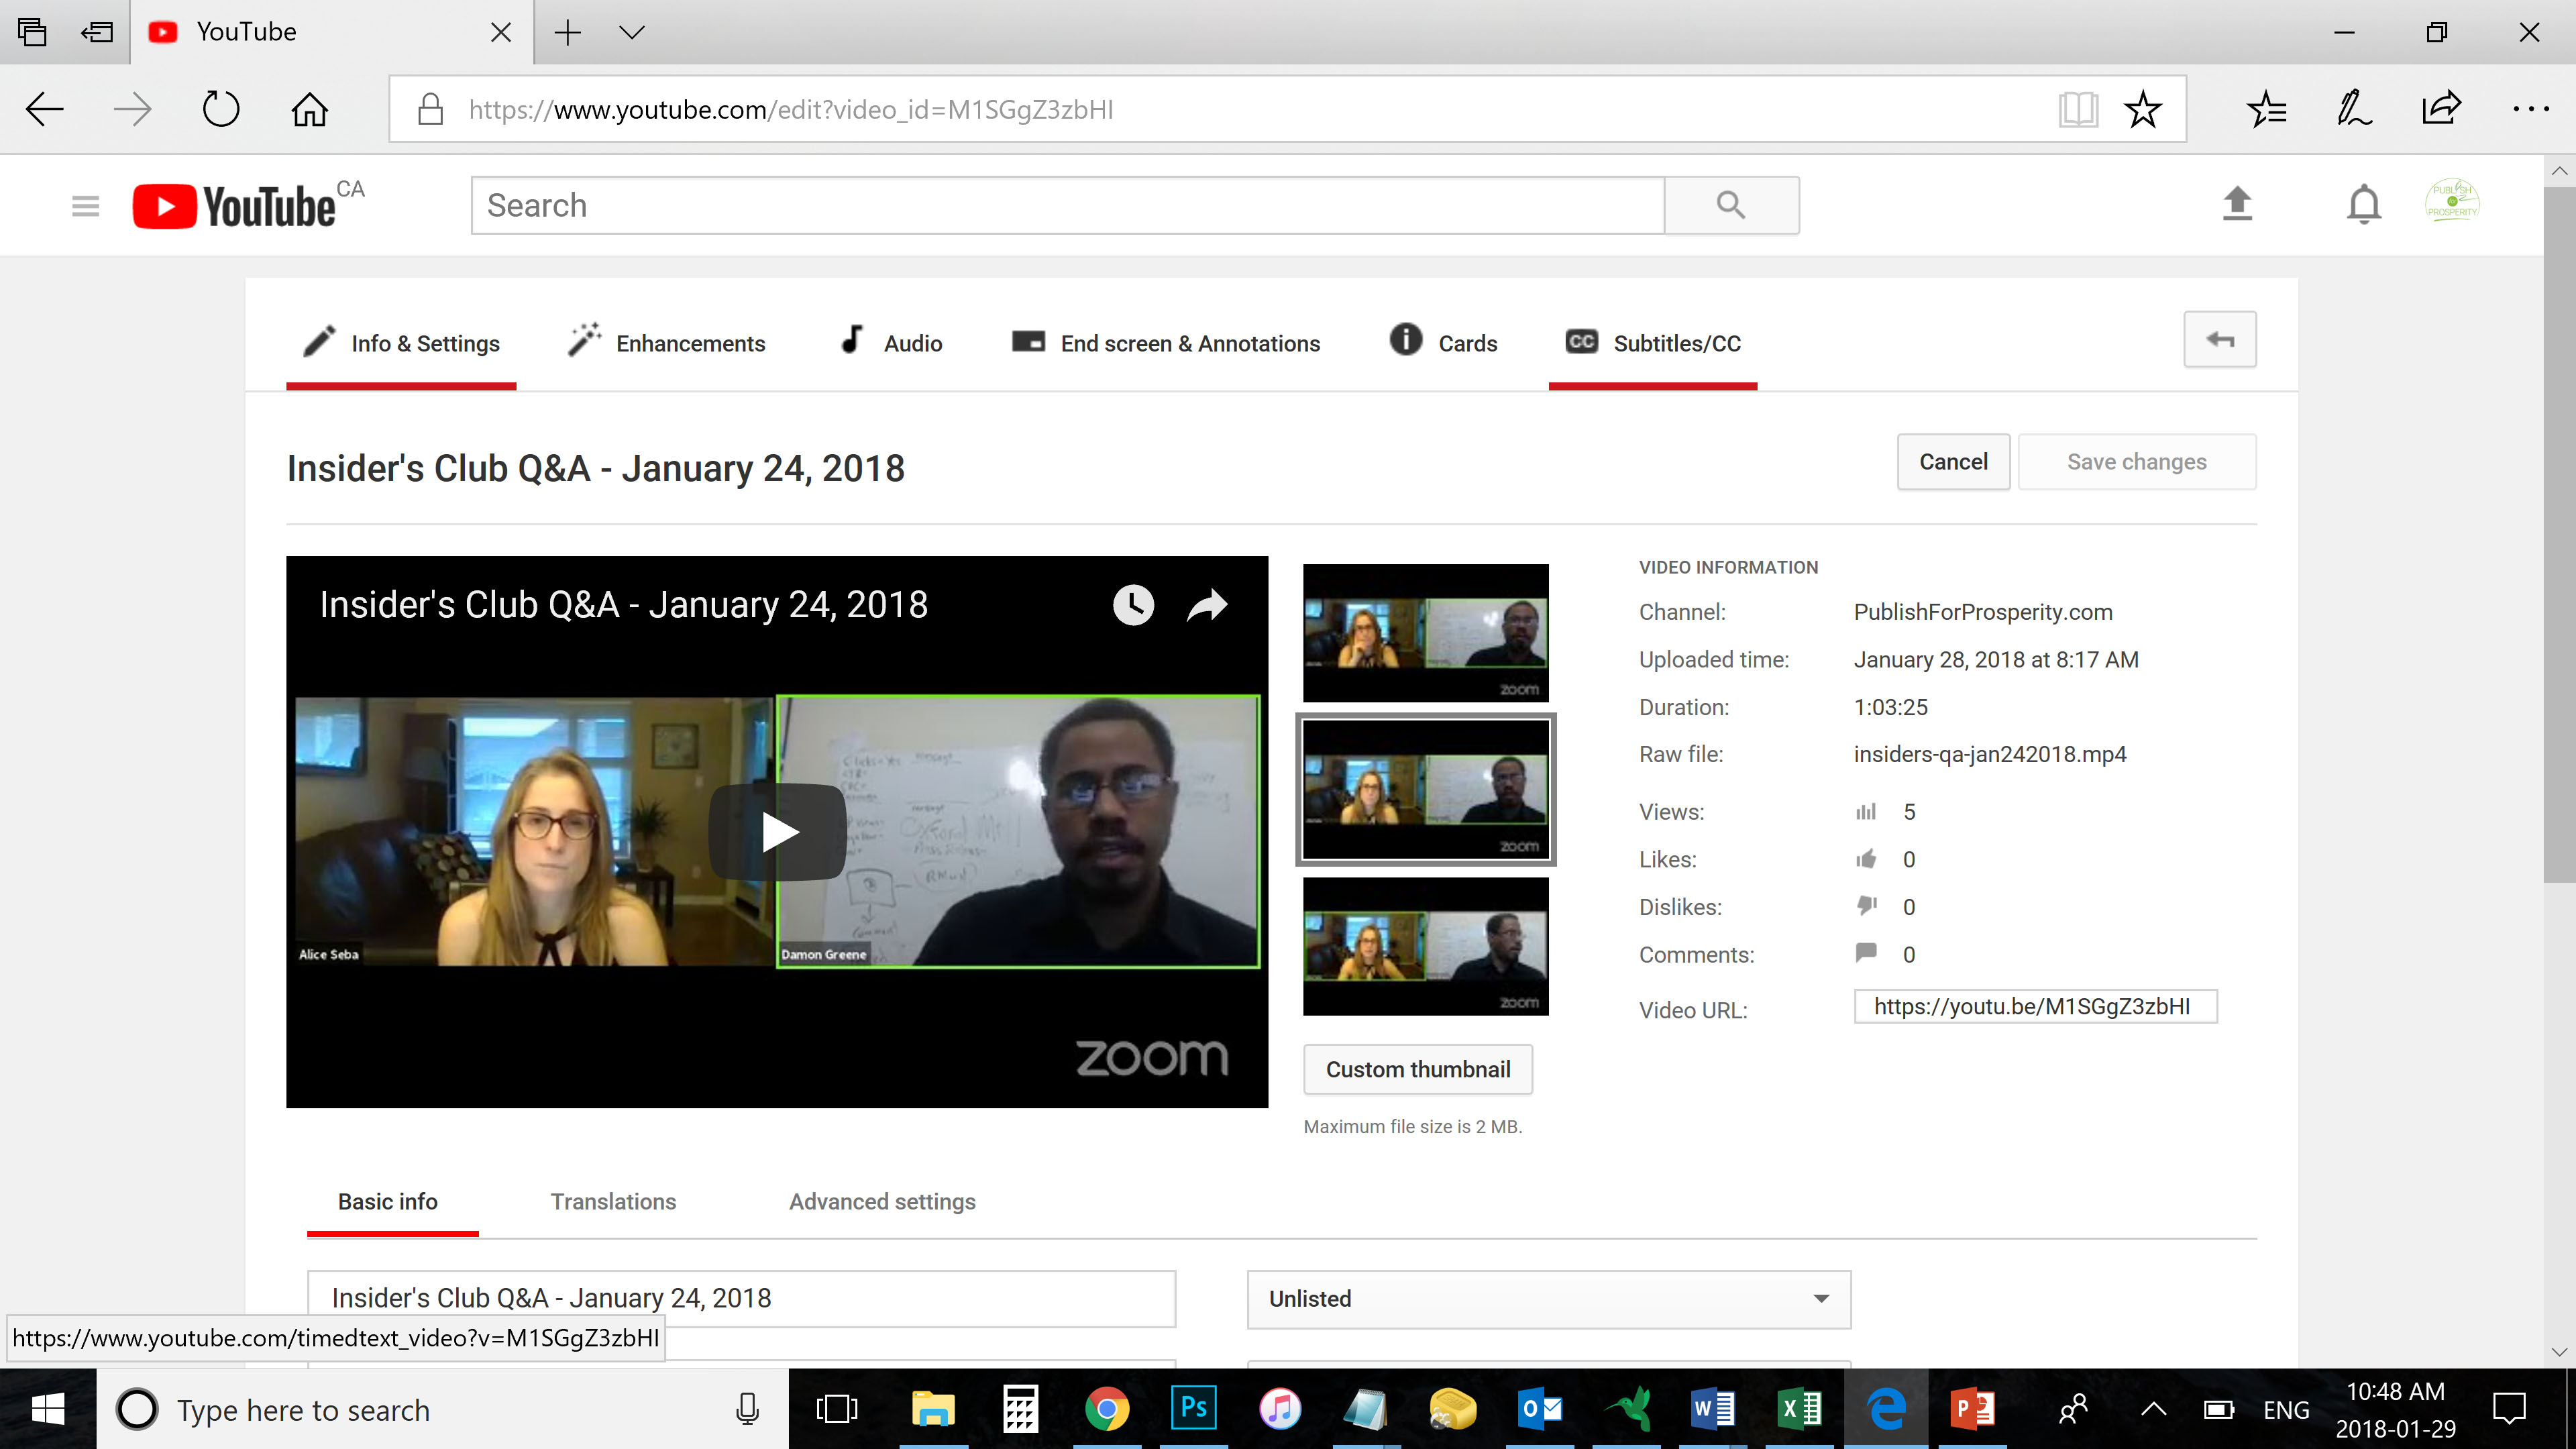
Task: Open Windows Start menu
Action: (x=47, y=1409)
